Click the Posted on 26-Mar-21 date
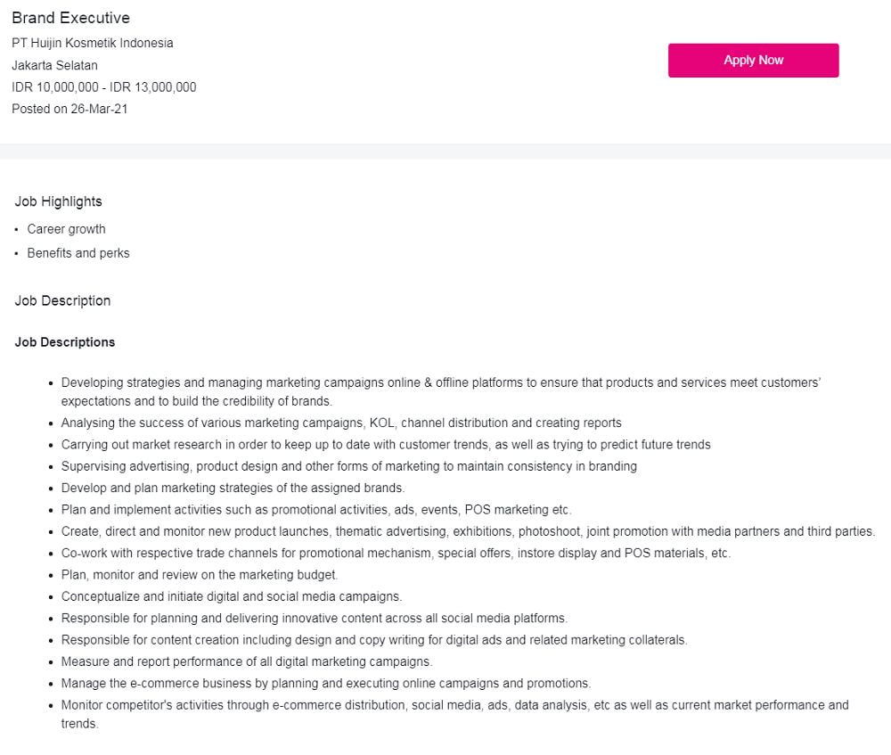 pyautogui.click(x=69, y=109)
